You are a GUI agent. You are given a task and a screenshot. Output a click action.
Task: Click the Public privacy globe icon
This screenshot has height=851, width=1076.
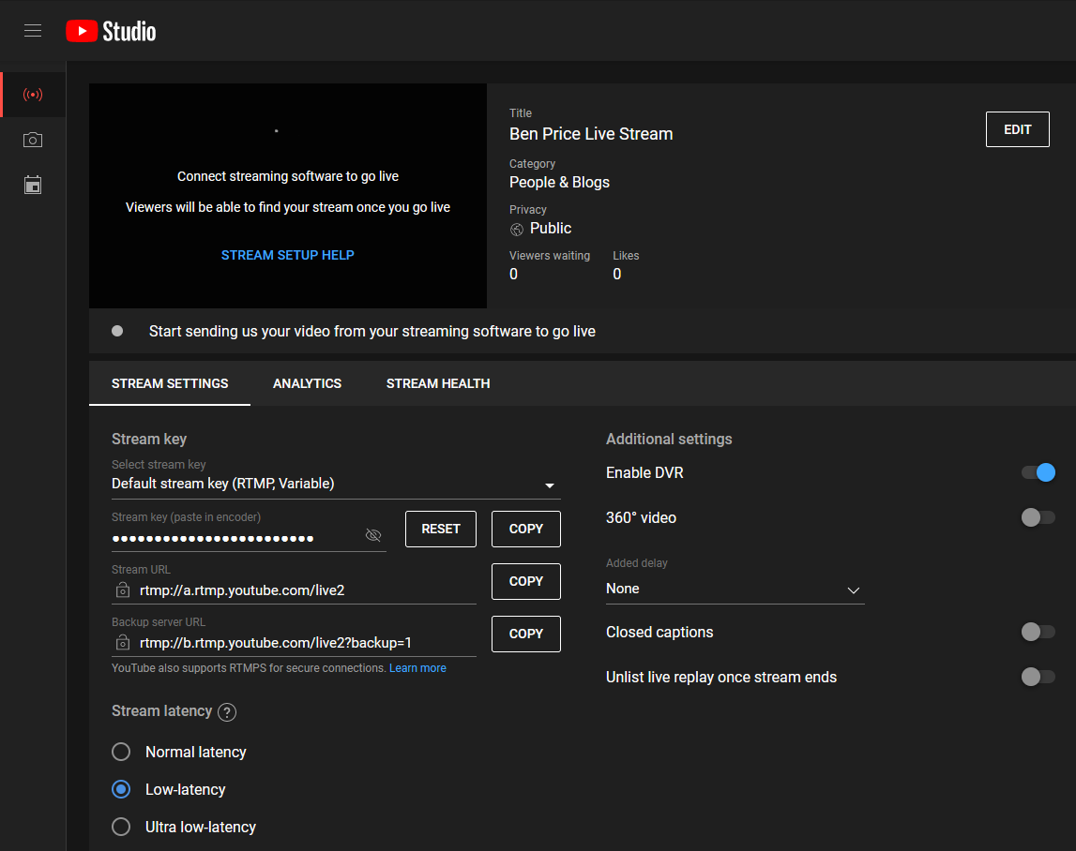(516, 229)
